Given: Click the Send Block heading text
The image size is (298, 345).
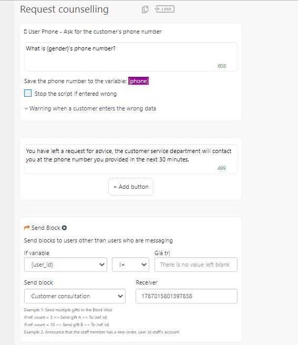Looking at the screenshot, I should coord(46,228).
